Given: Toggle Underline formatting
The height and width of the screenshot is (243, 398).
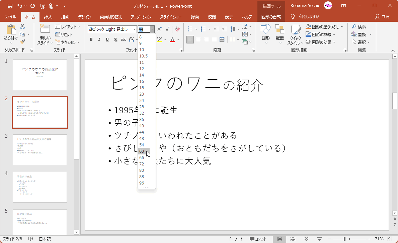Looking at the screenshot, I should (107, 40).
